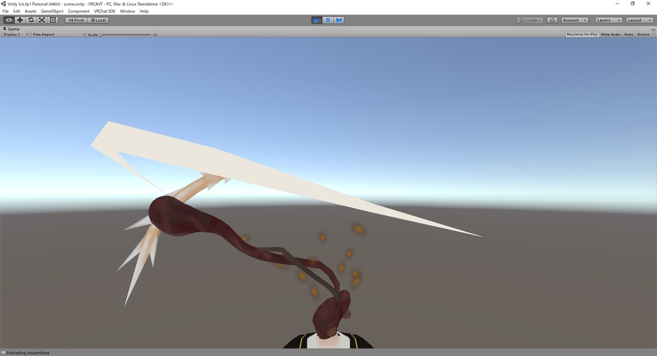Image resolution: width=657 pixels, height=356 pixels.
Task: Open the VRChat SDK menu
Action: (x=105, y=12)
